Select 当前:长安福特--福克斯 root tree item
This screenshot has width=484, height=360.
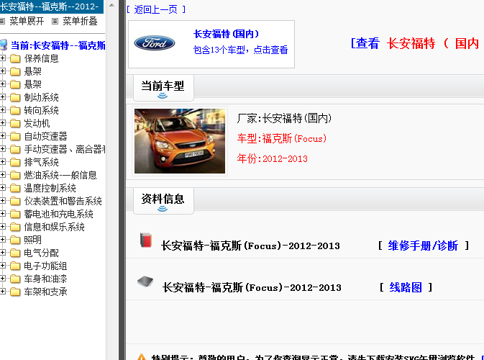point(58,45)
